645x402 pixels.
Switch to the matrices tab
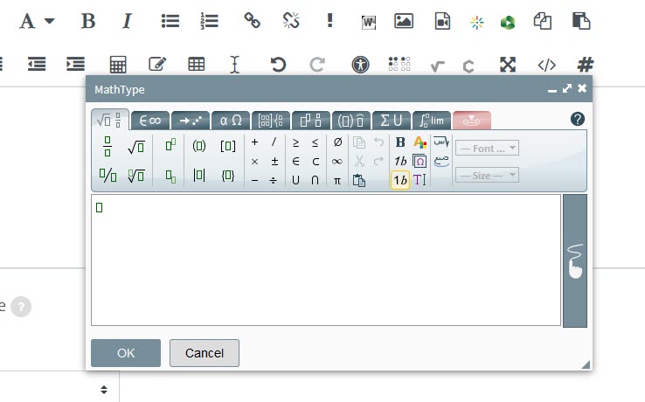tap(271, 121)
